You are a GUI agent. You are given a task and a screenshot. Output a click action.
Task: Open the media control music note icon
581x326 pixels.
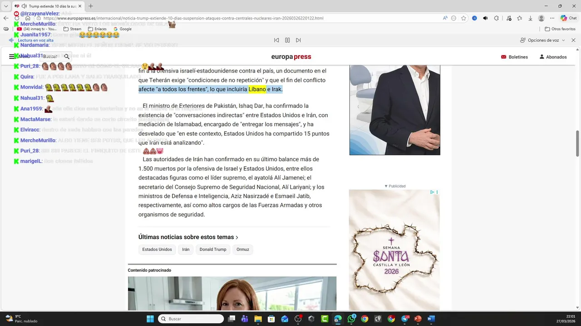pyautogui.click(x=508, y=18)
